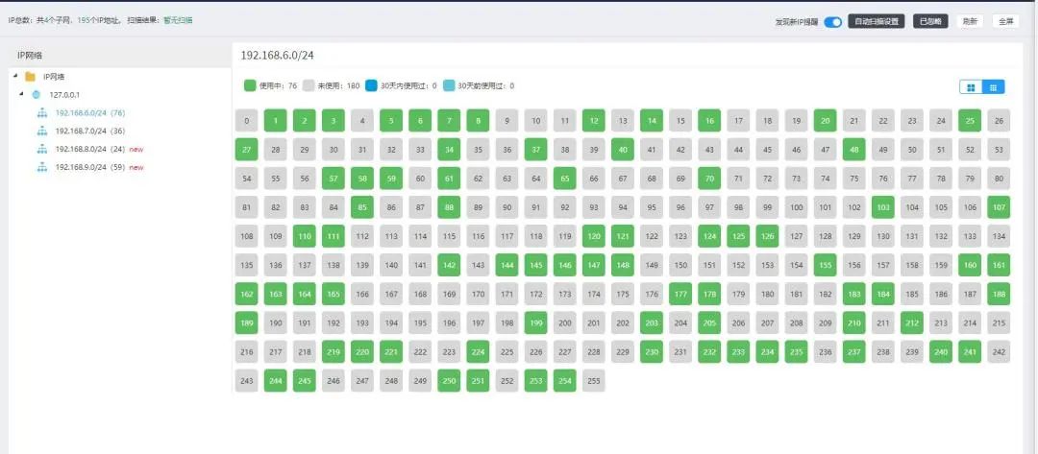This screenshot has width=1038, height=454.
Task: Toggle the 发现新IP提醒 switch
Action: (832, 22)
